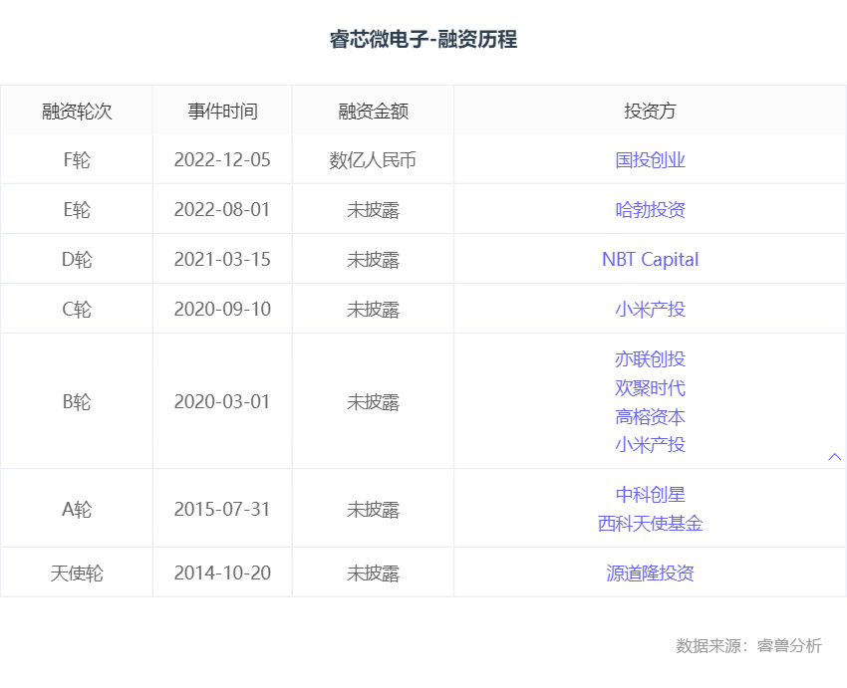Open the 国投创业 investor link

[x=650, y=160]
